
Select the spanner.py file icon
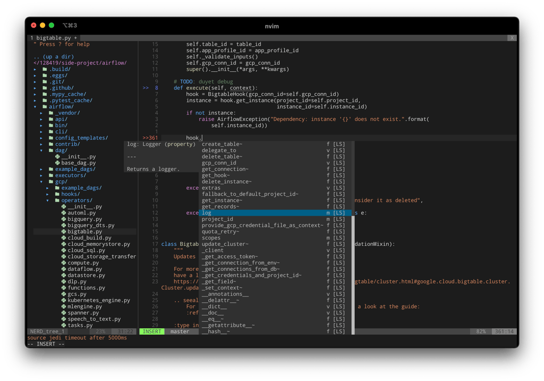coord(64,312)
